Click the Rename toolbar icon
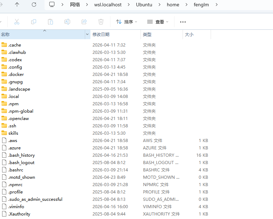273x219 pixels. [x=67, y=22]
